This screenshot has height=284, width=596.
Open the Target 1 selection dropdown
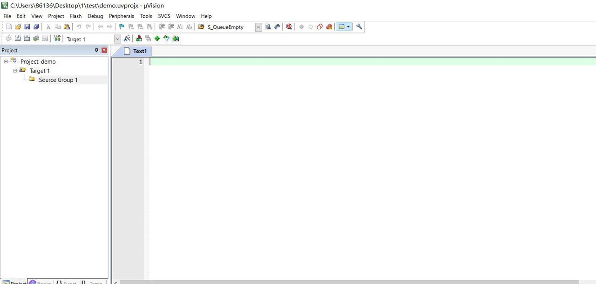117,39
